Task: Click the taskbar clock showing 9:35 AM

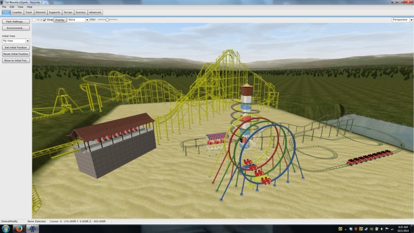Action: click(x=403, y=229)
